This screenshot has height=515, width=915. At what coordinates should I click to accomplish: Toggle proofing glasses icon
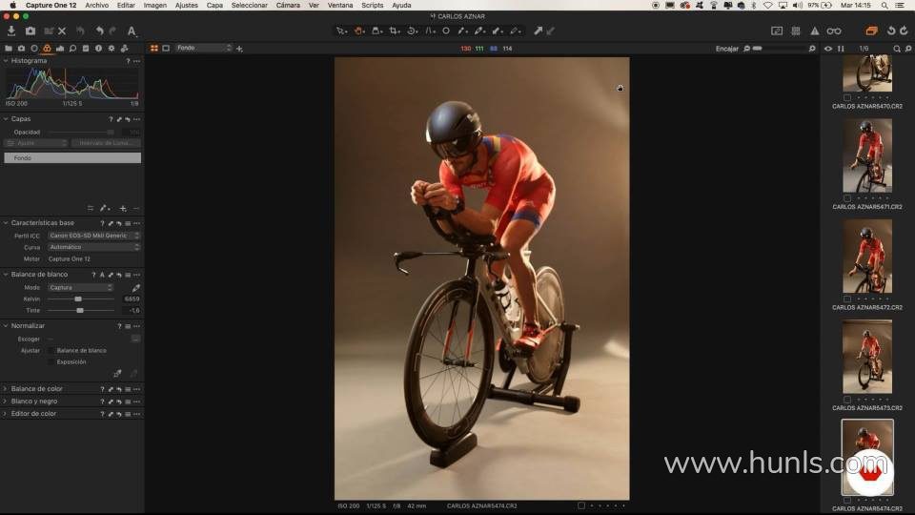tap(834, 31)
